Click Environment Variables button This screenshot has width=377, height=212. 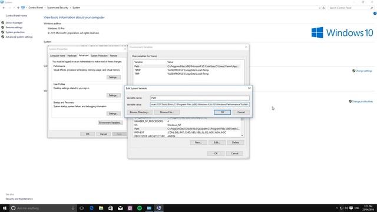pyautogui.click(x=110, y=122)
